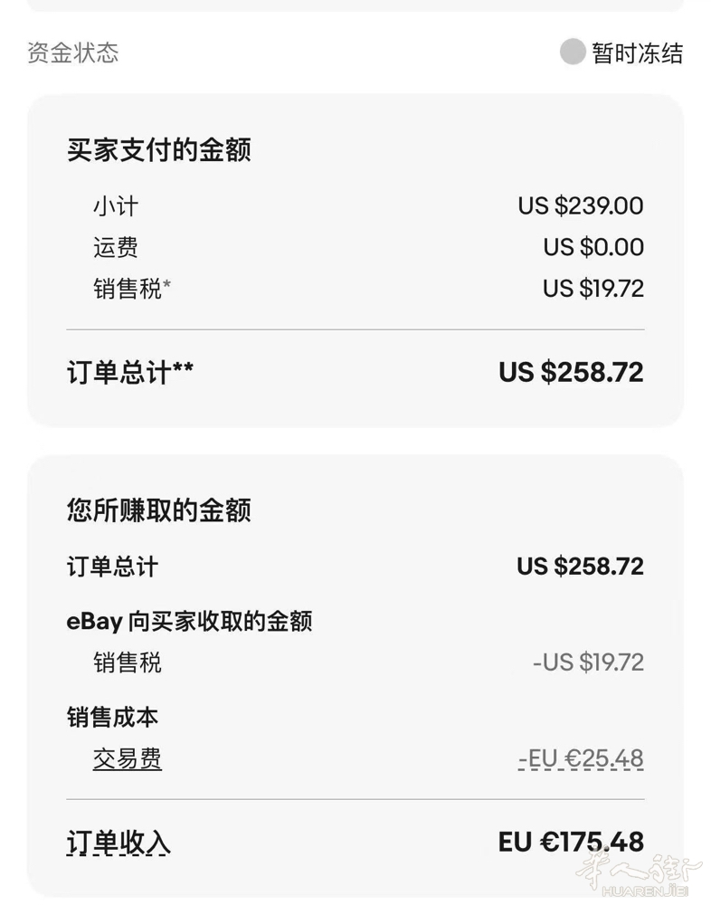Select the 您所赚取的金额 heading
Viewport: 711px width, 905px height.
point(158,510)
